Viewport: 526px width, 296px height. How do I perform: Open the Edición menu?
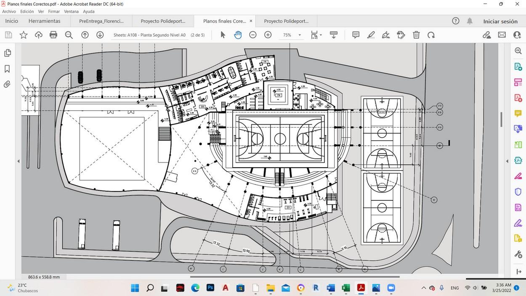27,11
